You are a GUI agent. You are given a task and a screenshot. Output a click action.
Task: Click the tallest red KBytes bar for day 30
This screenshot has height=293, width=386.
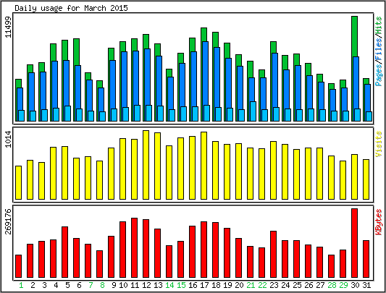(x=354, y=243)
